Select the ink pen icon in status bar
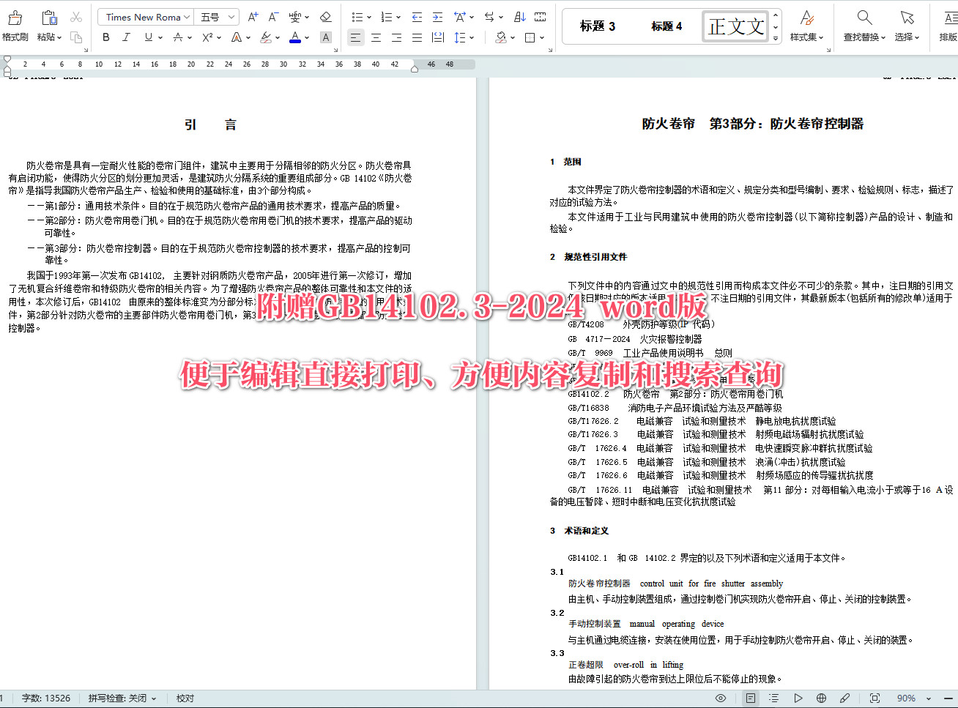958x708 pixels. [x=844, y=698]
